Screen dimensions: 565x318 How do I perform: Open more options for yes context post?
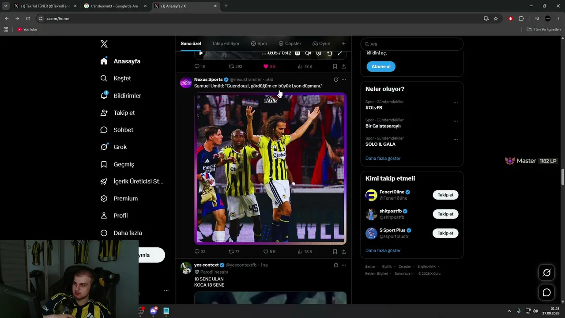click(x=344, y=265)
